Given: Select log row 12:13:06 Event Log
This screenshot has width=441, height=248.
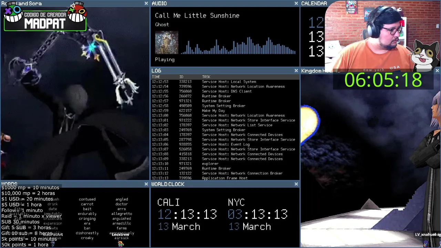Looking at the screenshot, I should pos(225,144).
